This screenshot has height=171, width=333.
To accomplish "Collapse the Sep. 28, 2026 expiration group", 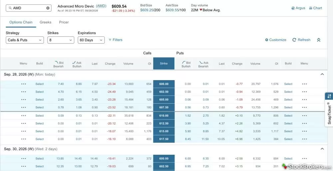I will tap(322, 74).
